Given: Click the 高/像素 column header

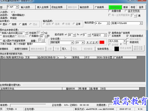Looking at the screenshot, I should [x=95, y=89].
